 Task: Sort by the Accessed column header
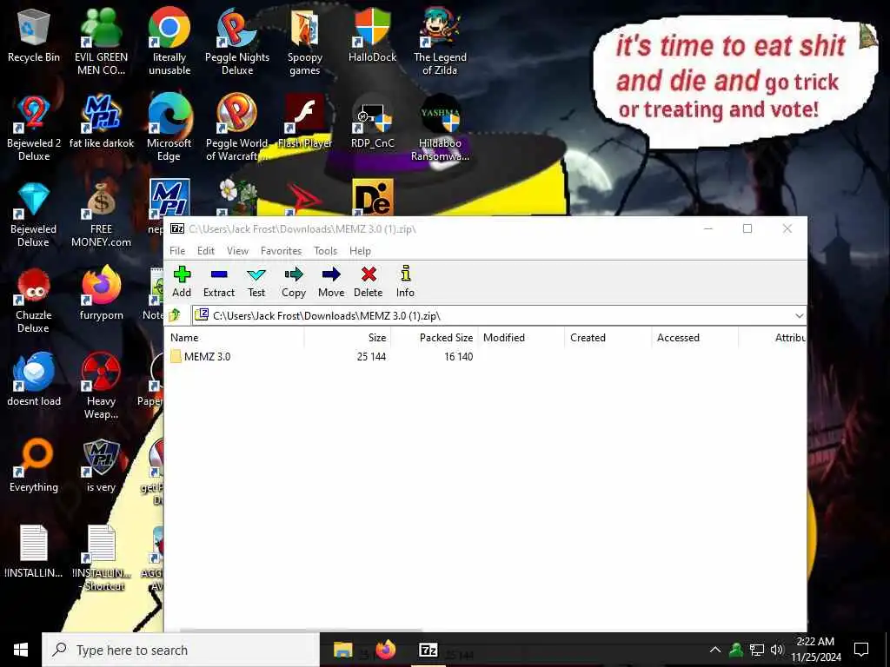click(694, 338)
